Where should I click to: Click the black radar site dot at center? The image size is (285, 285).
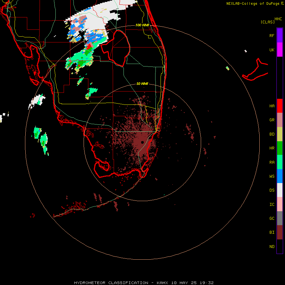coord(142,142)
